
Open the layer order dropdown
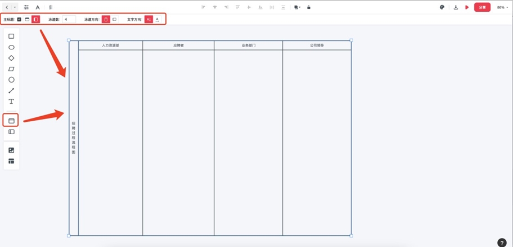point(297,7)
